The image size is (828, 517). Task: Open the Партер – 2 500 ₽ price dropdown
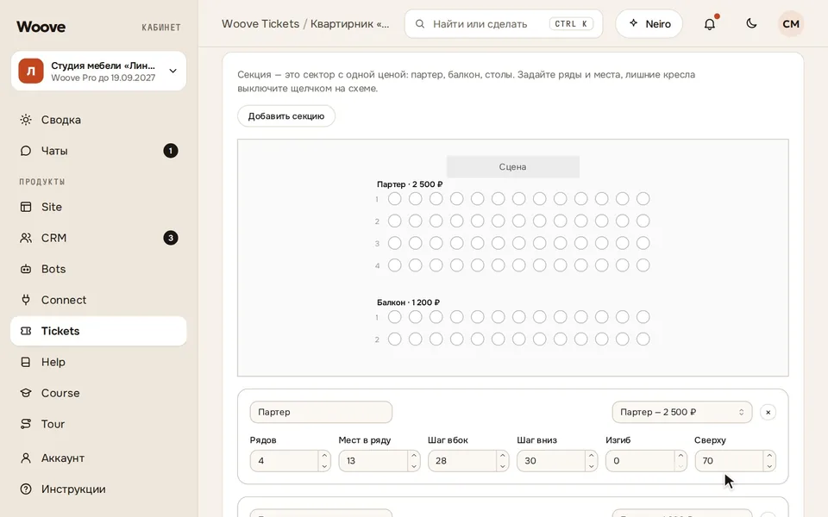(681, 412)
